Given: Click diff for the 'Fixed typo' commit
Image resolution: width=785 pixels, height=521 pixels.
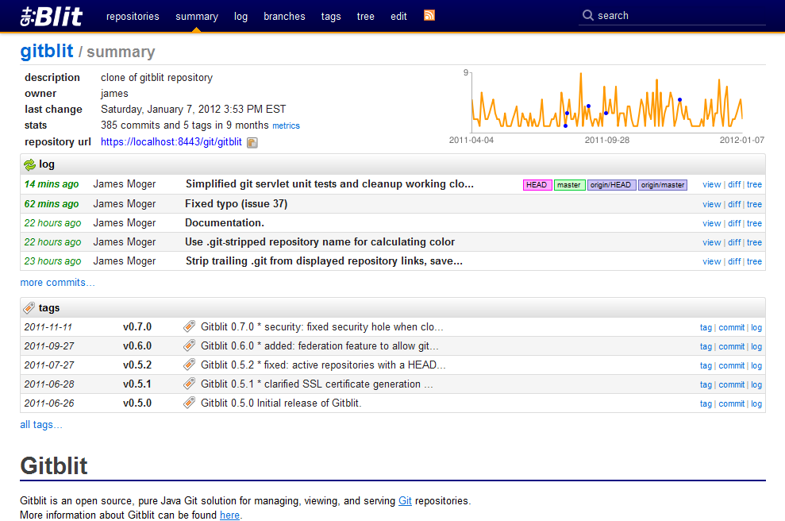Looking at the screenshot, I should pyautogui.click(x=734, y=204).
